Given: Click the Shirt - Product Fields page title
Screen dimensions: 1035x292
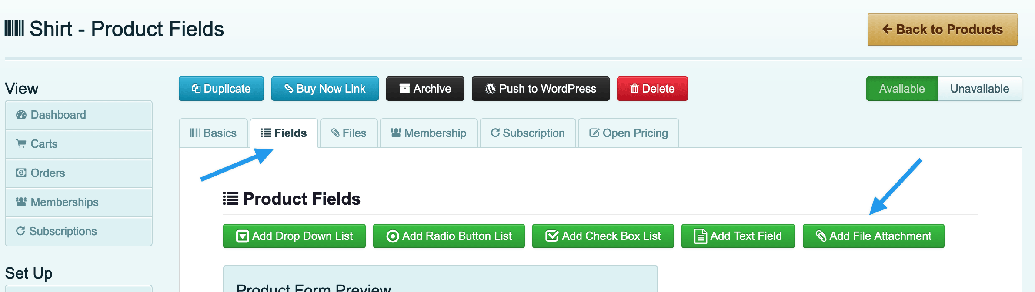Looking at the screenshot, I should (x=127, y=29).
